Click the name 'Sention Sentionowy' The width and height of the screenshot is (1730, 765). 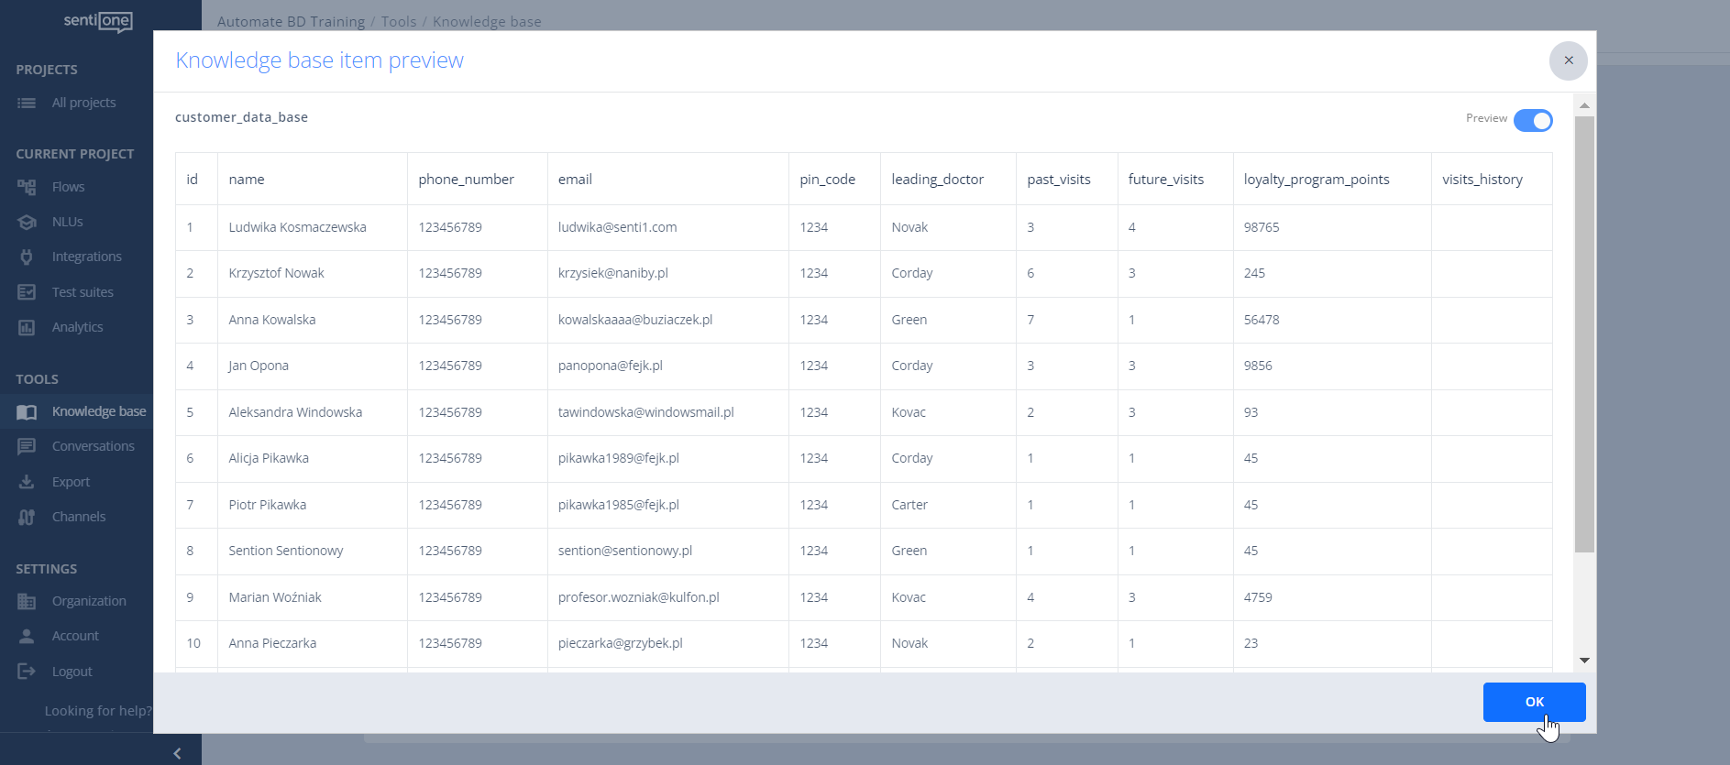point(285,551)
